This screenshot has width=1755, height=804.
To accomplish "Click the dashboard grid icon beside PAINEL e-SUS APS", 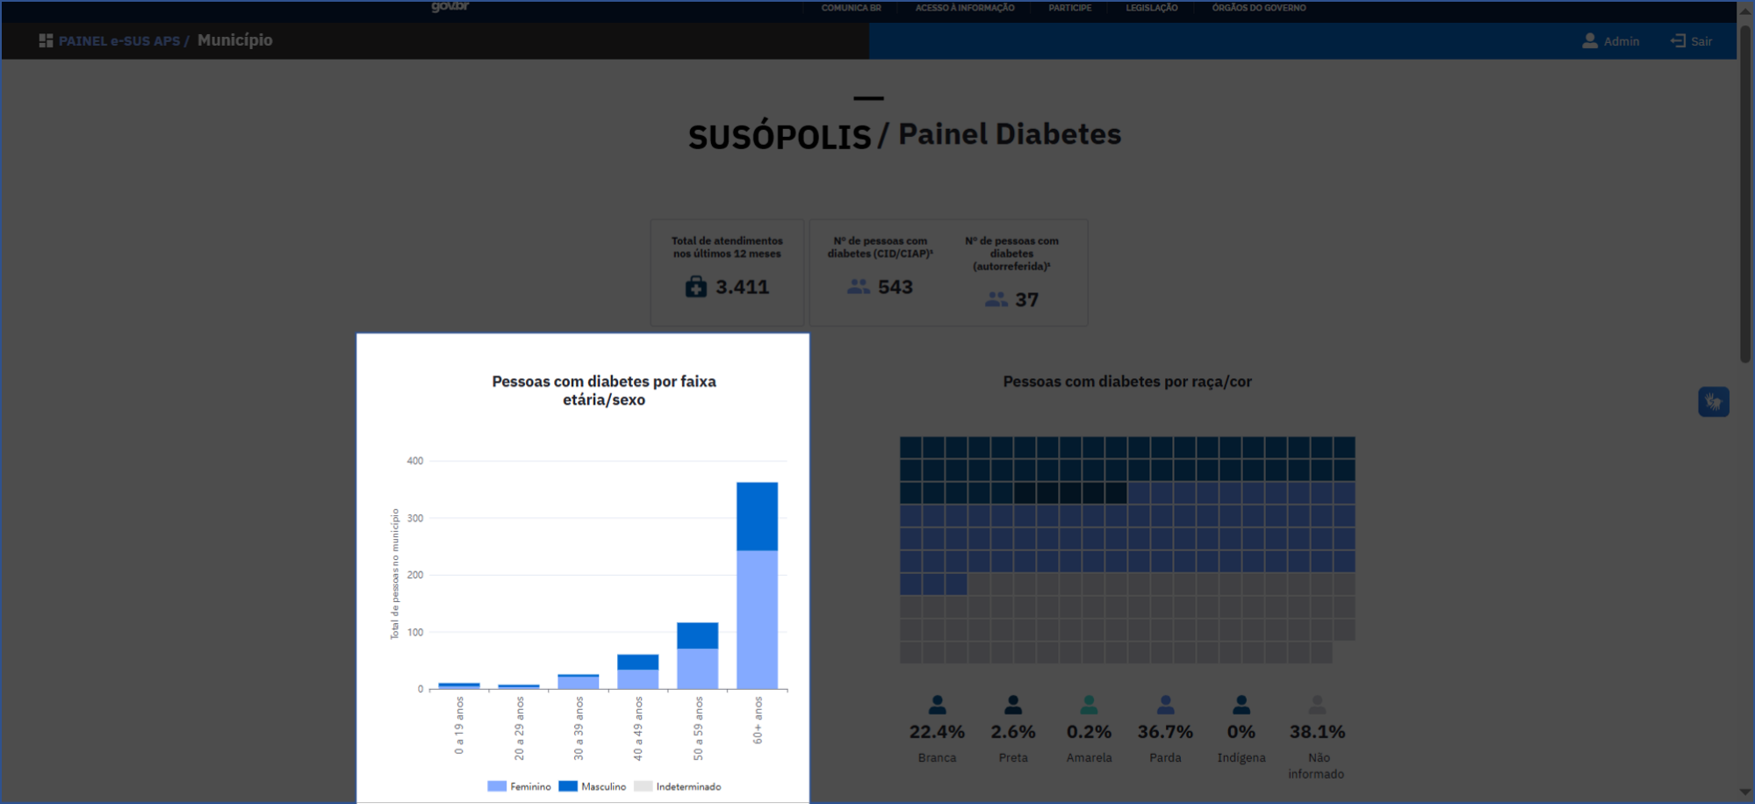I will coord(46,41).
